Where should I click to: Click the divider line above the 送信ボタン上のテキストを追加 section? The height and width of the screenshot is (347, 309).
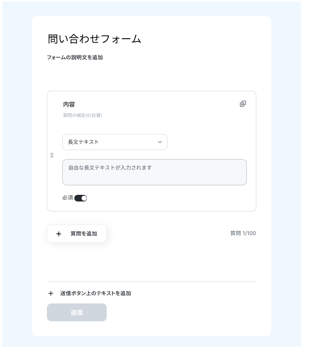[152, 282]
